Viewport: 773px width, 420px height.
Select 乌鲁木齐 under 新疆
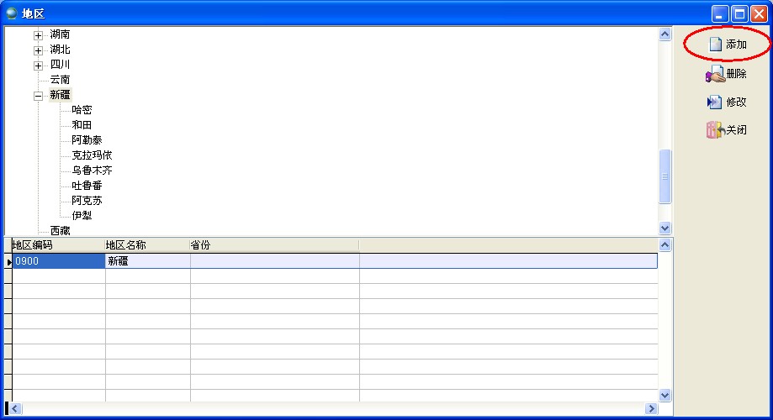tap(92, 171)
